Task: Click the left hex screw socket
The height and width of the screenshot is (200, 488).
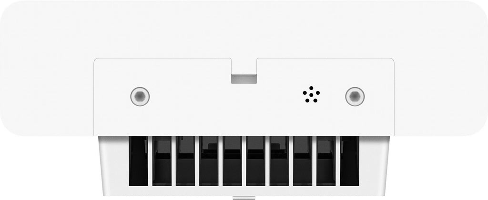Action: [x=140, y=96]
